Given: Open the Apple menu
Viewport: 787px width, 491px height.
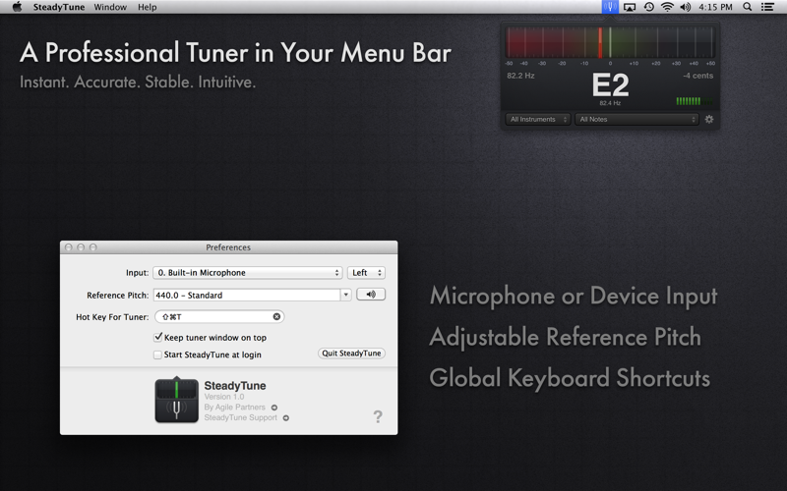Looking at the screenshot, I should [x=17, y=7].
